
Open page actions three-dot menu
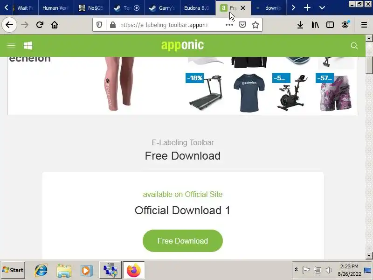coord(229,25)
